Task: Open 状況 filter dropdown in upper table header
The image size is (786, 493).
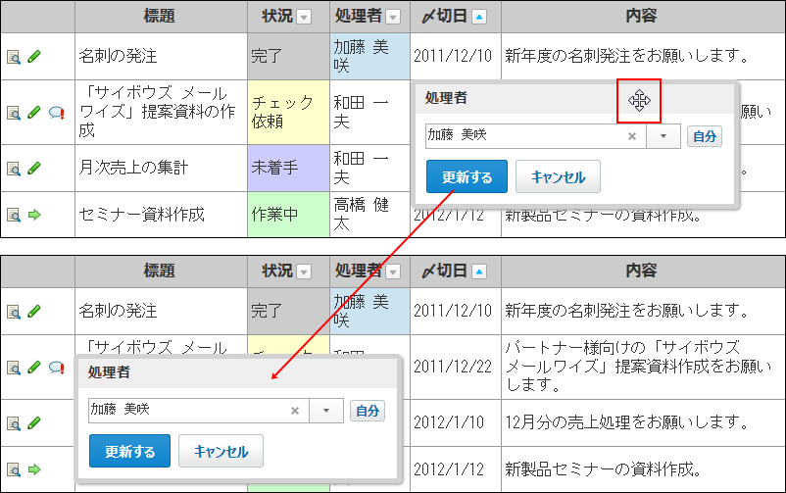Action: click(x=303, y=17)
